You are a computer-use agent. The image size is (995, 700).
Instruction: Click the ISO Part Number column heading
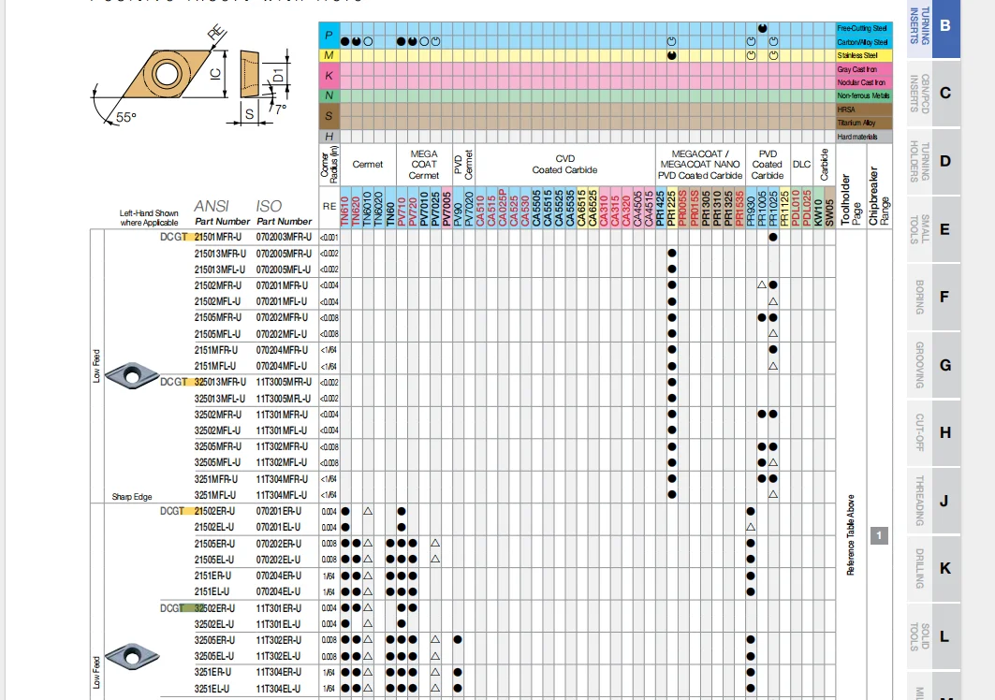[284, 212]
